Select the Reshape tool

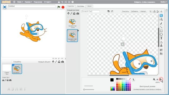coord(161,19)
